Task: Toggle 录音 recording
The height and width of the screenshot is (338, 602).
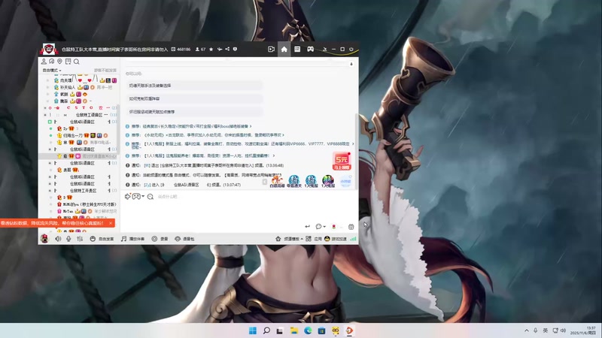Action: [160, 239]
